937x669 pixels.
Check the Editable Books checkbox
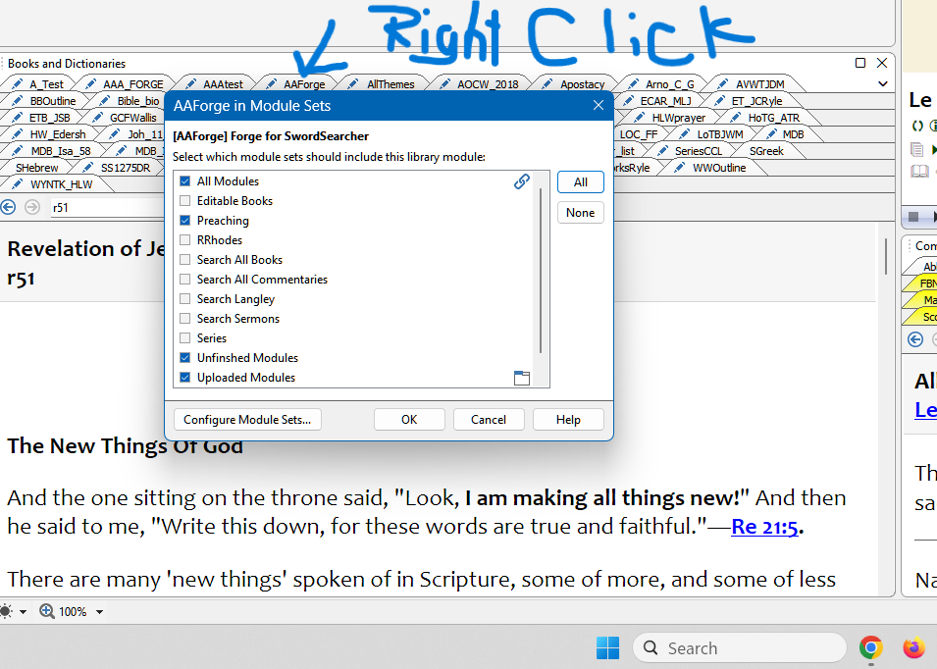pos(185,201)
